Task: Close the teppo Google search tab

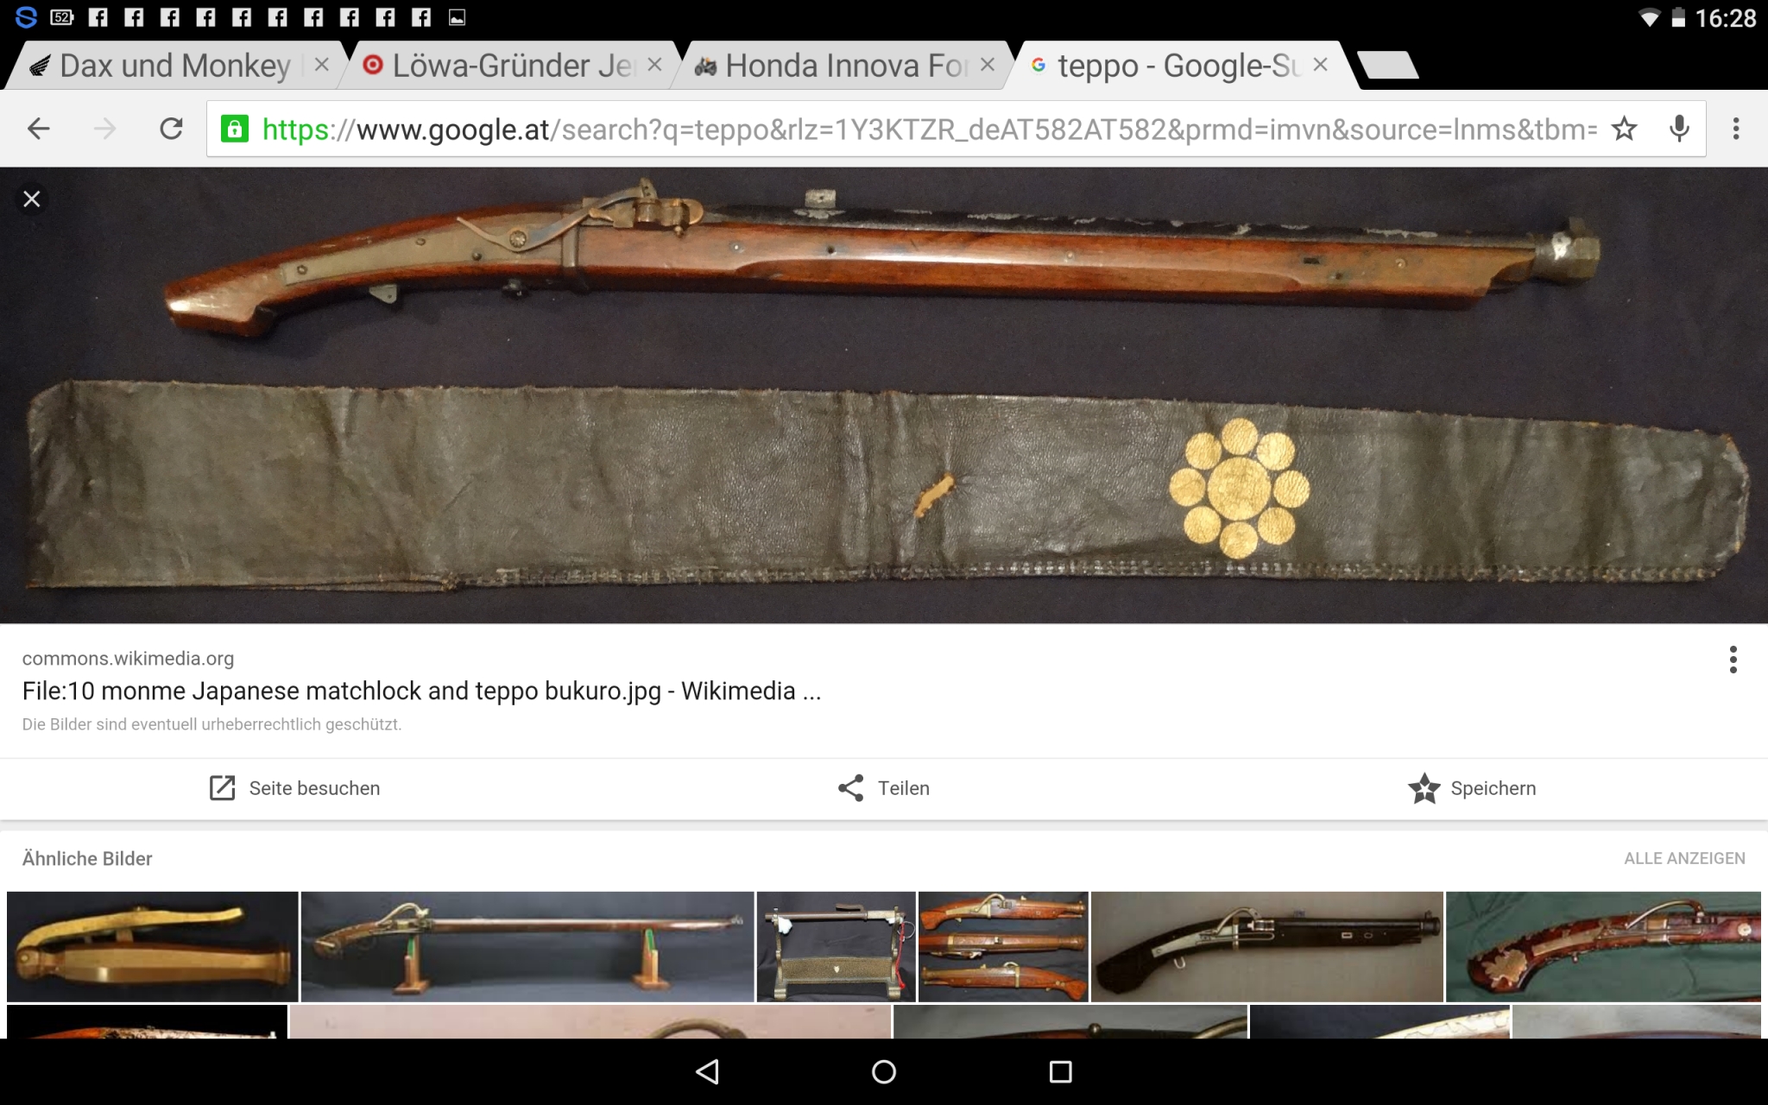Action: (x=1320, y=65)
